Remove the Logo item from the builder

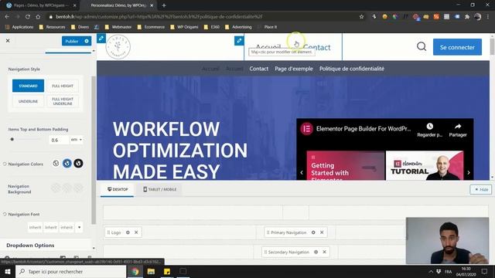click(136, 232)
